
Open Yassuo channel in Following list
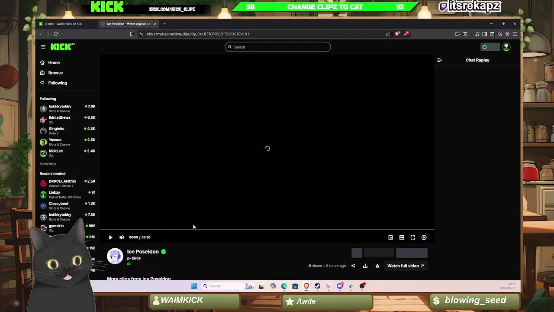68,142
